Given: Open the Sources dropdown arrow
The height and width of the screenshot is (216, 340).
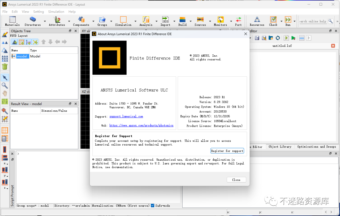Looking at the screenshot, I should point(210,21).
